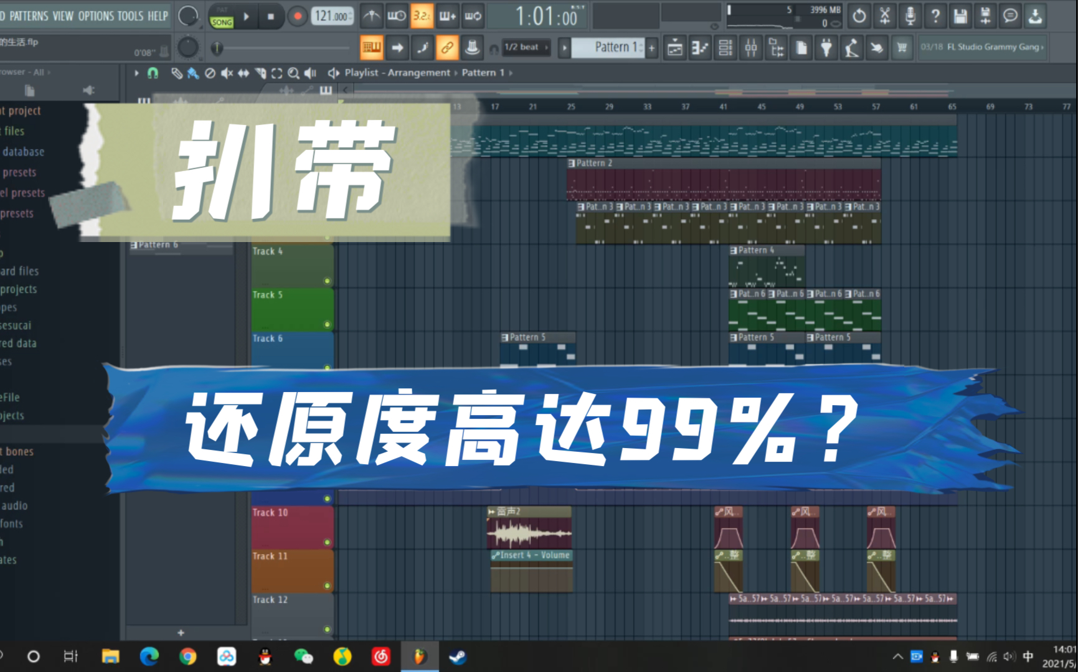The width and height of the screenshot is (1078, 672).
Task: Click the question mark help icon
Action: (935, 16)
